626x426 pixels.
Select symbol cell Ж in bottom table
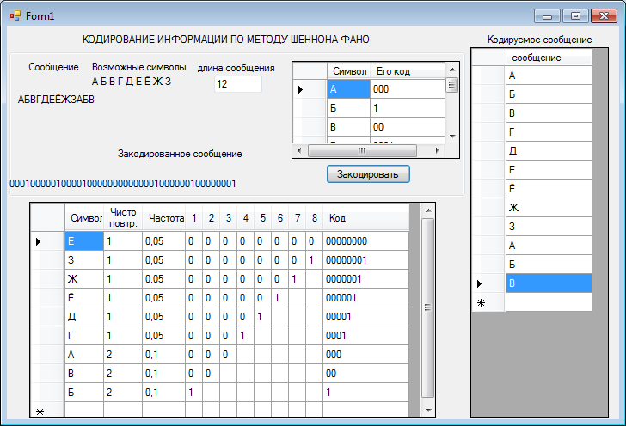(x=84, y=279)
